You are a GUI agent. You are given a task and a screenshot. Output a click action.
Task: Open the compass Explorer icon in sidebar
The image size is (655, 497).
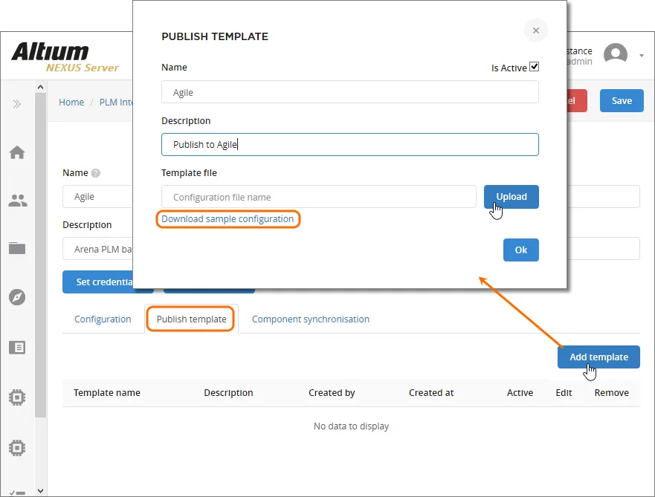(x=17, y=297)
